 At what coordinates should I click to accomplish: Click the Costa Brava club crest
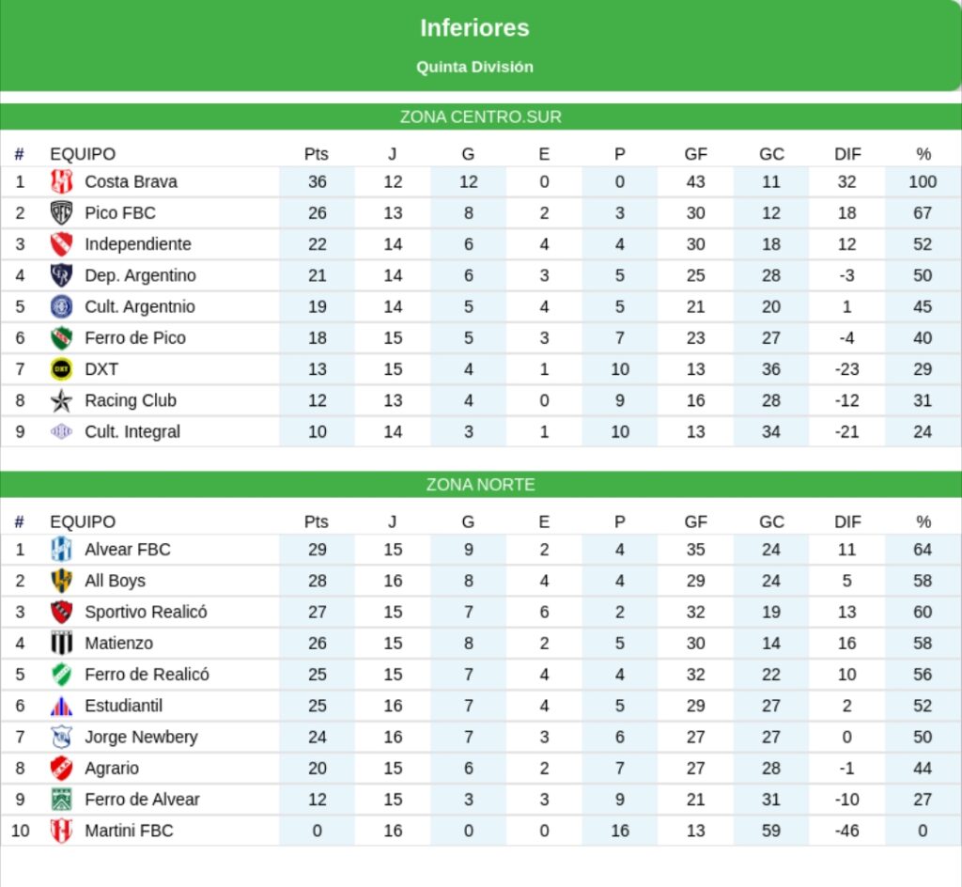pos(61,181)
